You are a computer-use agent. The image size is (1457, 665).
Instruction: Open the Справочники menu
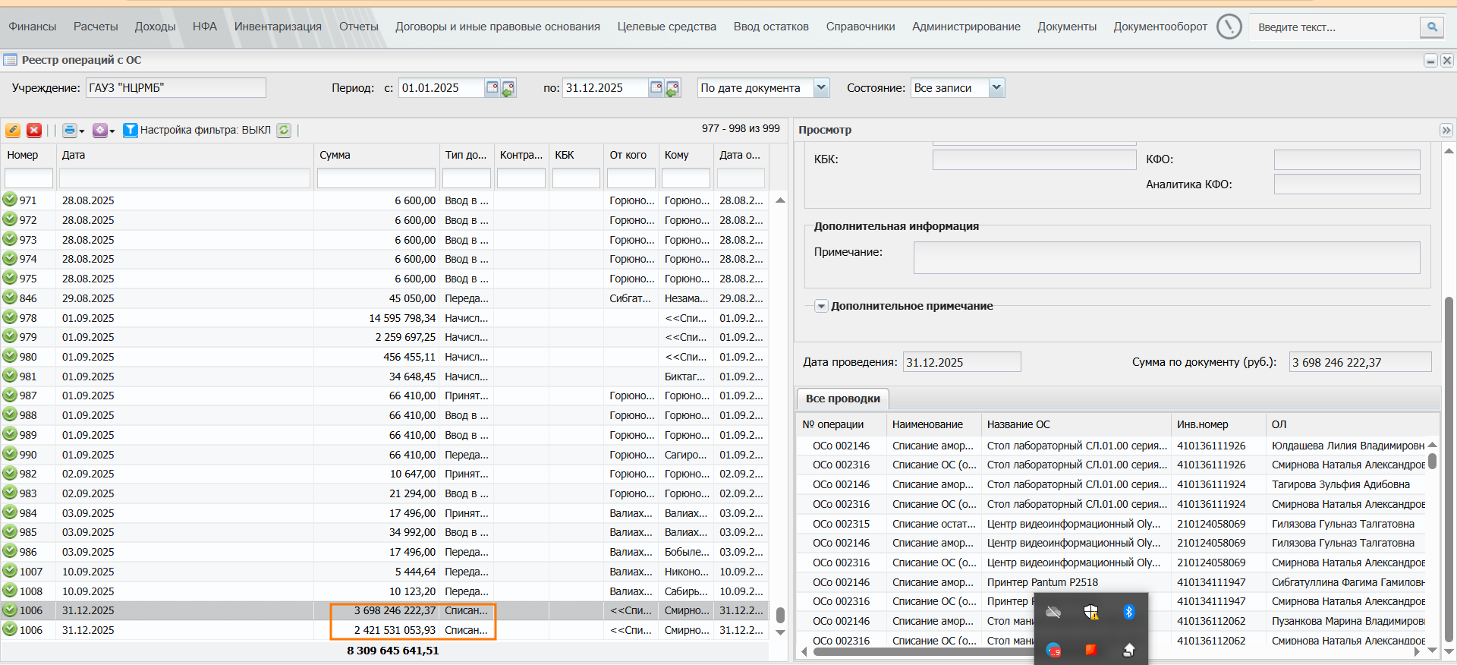click(861, 27)
